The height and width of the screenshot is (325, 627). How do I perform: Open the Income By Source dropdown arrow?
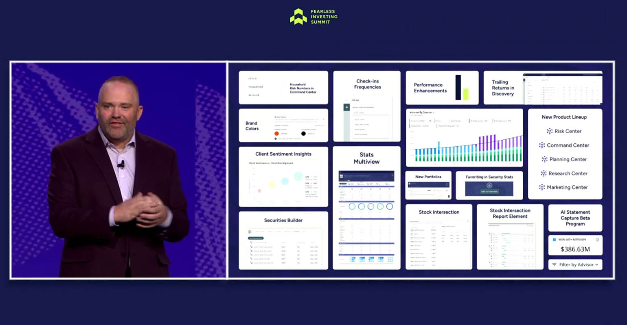[x=434, y=113]
